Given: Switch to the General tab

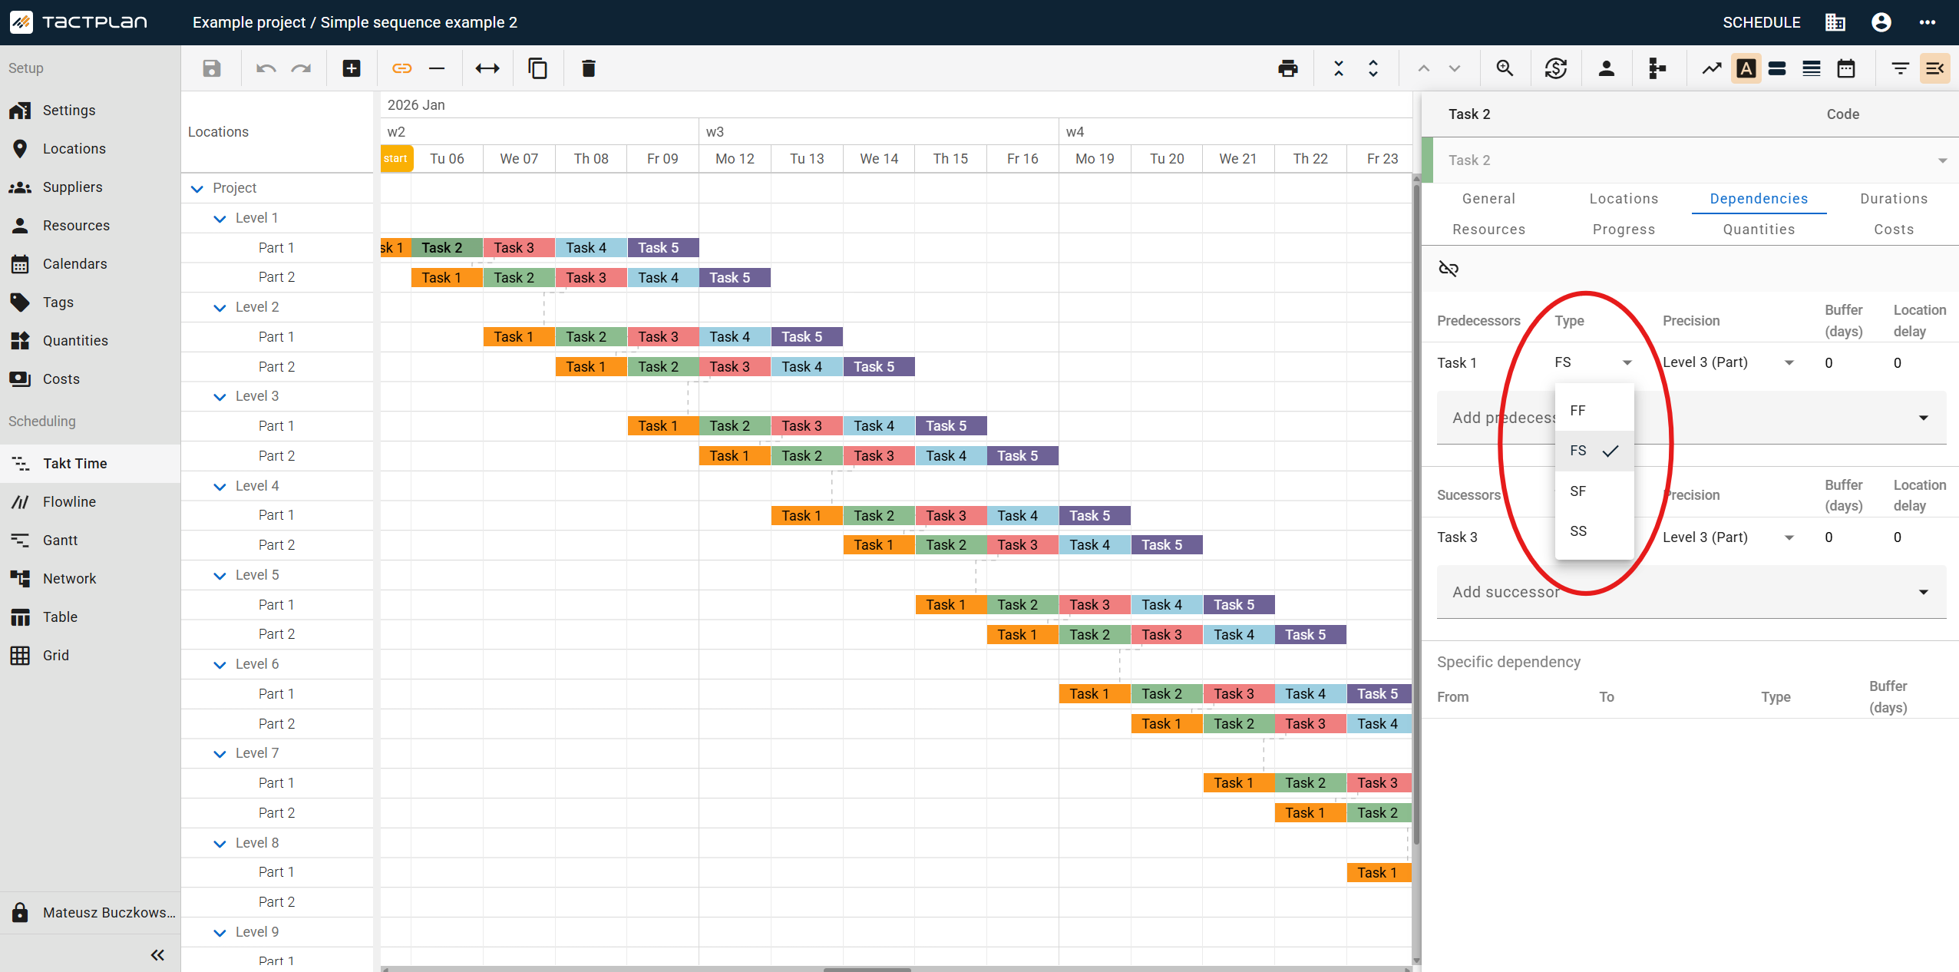Looking at the screenshot, I should 1488,199.
